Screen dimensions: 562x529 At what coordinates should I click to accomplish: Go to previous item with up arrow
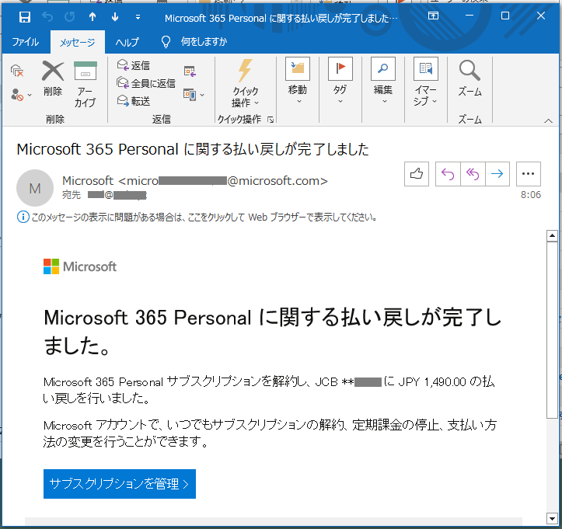pos(93,16)
